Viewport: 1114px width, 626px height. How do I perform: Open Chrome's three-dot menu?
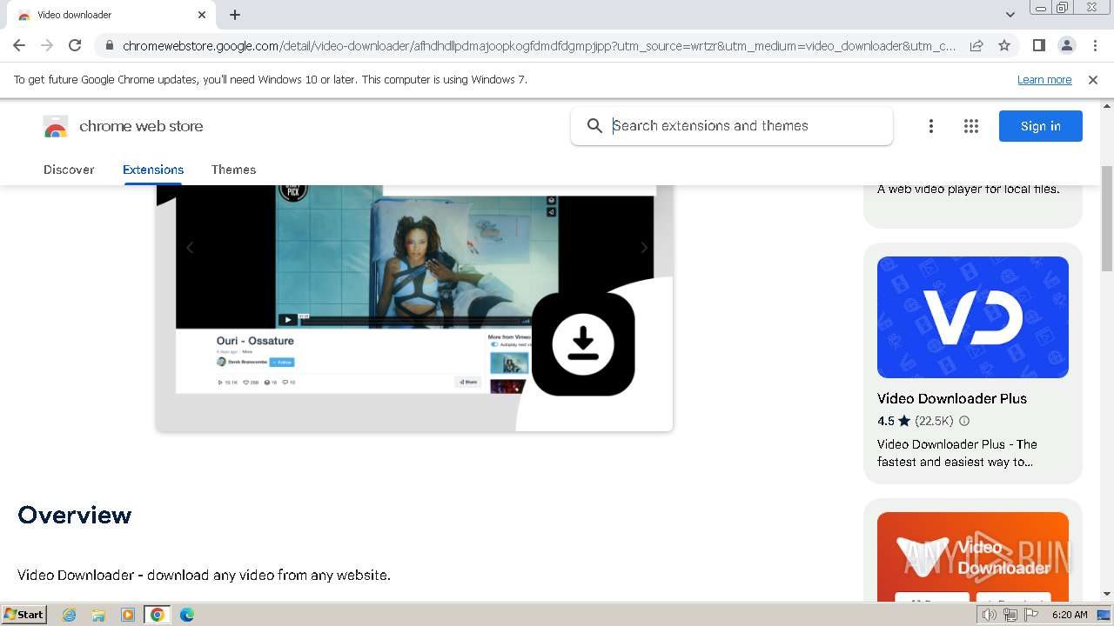[1095, 45]
